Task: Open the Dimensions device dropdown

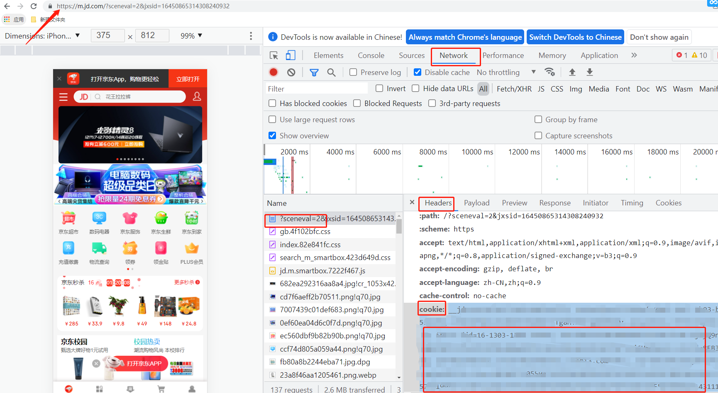Action: click(42, 36)
